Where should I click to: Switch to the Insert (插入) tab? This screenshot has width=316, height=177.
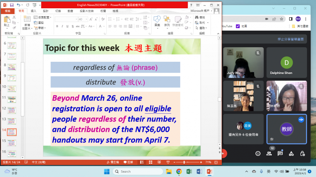[34, 11]
